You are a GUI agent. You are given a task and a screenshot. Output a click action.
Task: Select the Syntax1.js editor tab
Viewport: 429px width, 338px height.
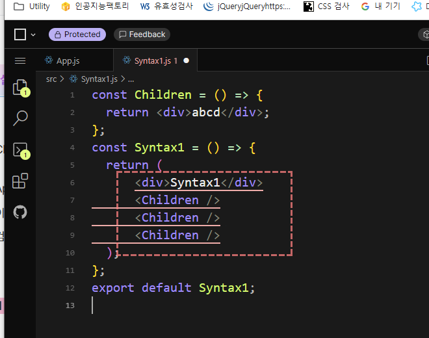151,60
